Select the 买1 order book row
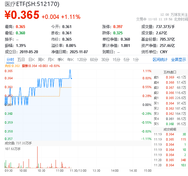This screenshot has height=176, width=188. (169, 103)
